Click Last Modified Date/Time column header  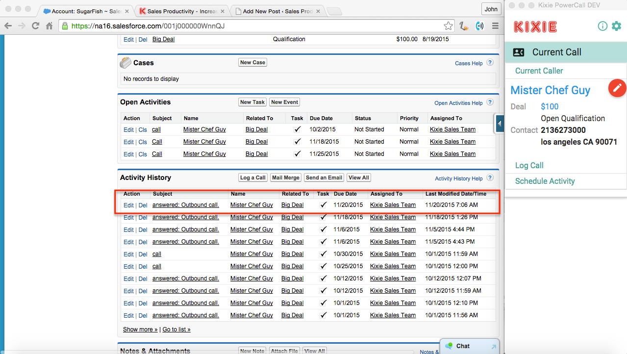[x=456, y=194]
